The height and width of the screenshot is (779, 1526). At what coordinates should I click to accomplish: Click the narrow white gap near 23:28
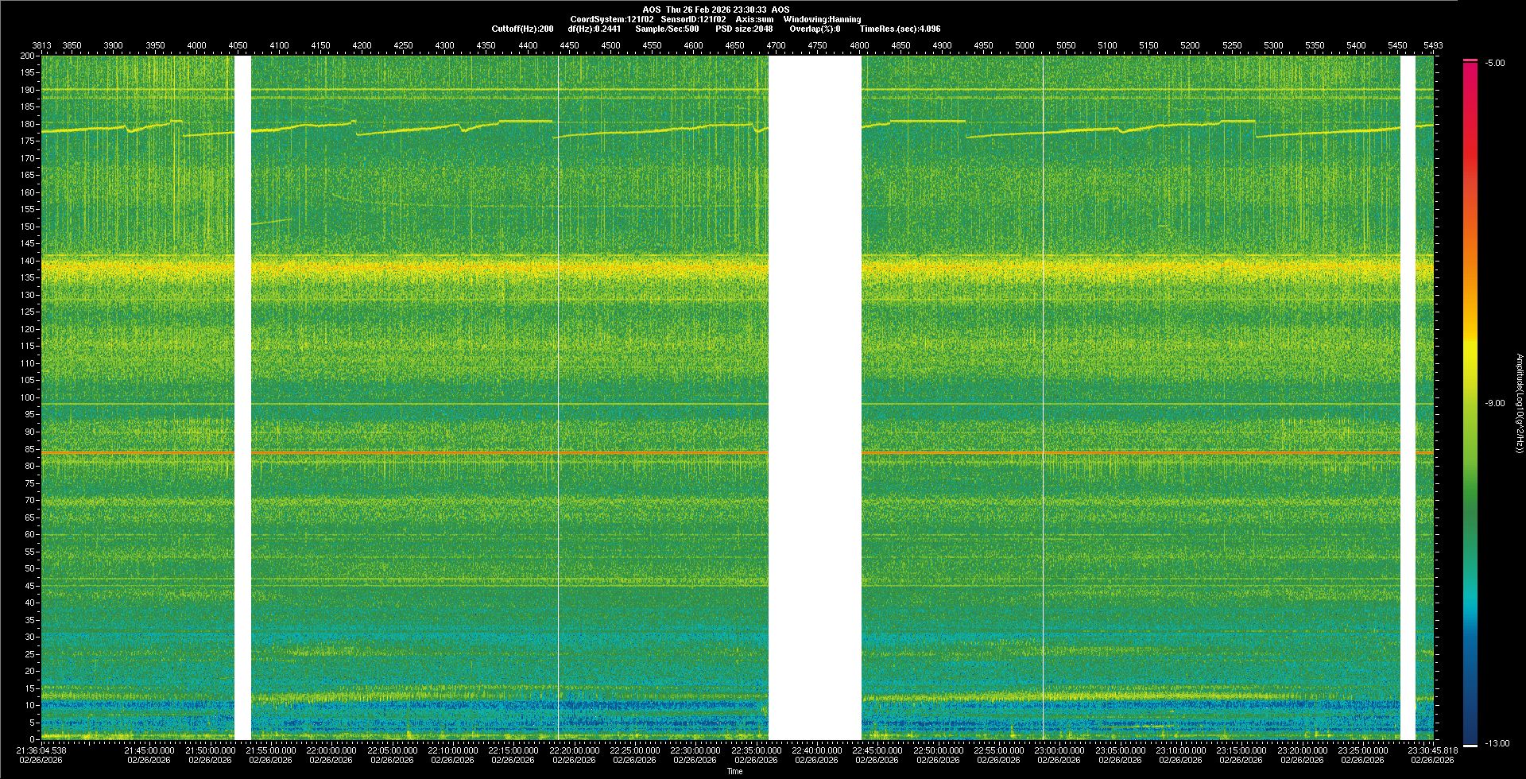coord(1408,397)
